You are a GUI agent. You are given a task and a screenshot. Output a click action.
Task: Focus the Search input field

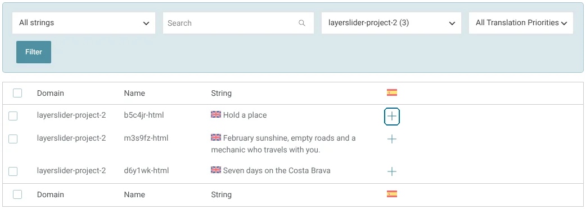[x=238, y=23]
